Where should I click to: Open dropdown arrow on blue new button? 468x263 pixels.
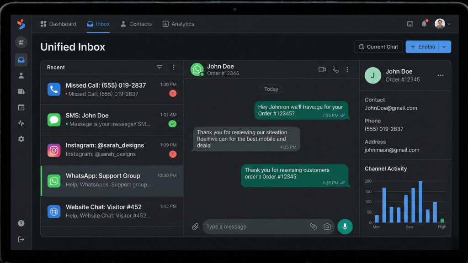[444, 47]
